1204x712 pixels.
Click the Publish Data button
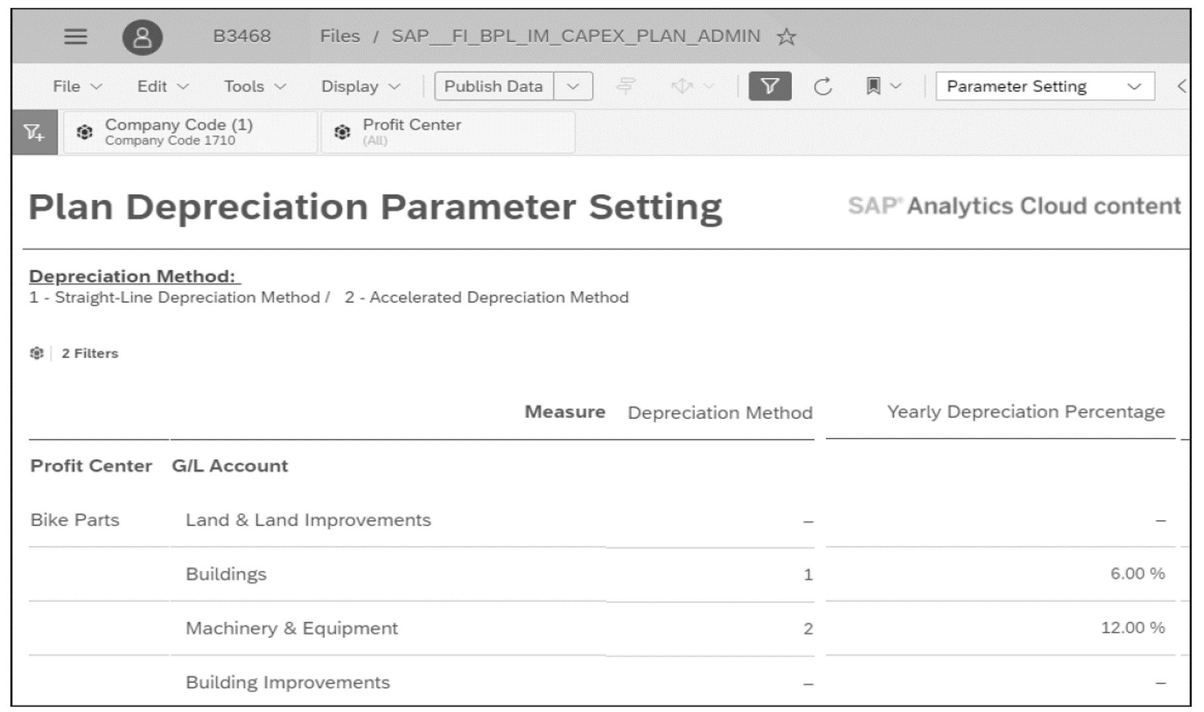coord(494,86)
